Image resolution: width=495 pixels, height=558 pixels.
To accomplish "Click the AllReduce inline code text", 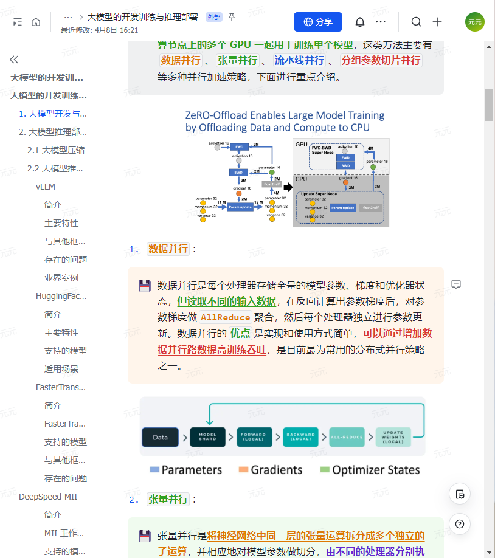I will click(226, 317).
